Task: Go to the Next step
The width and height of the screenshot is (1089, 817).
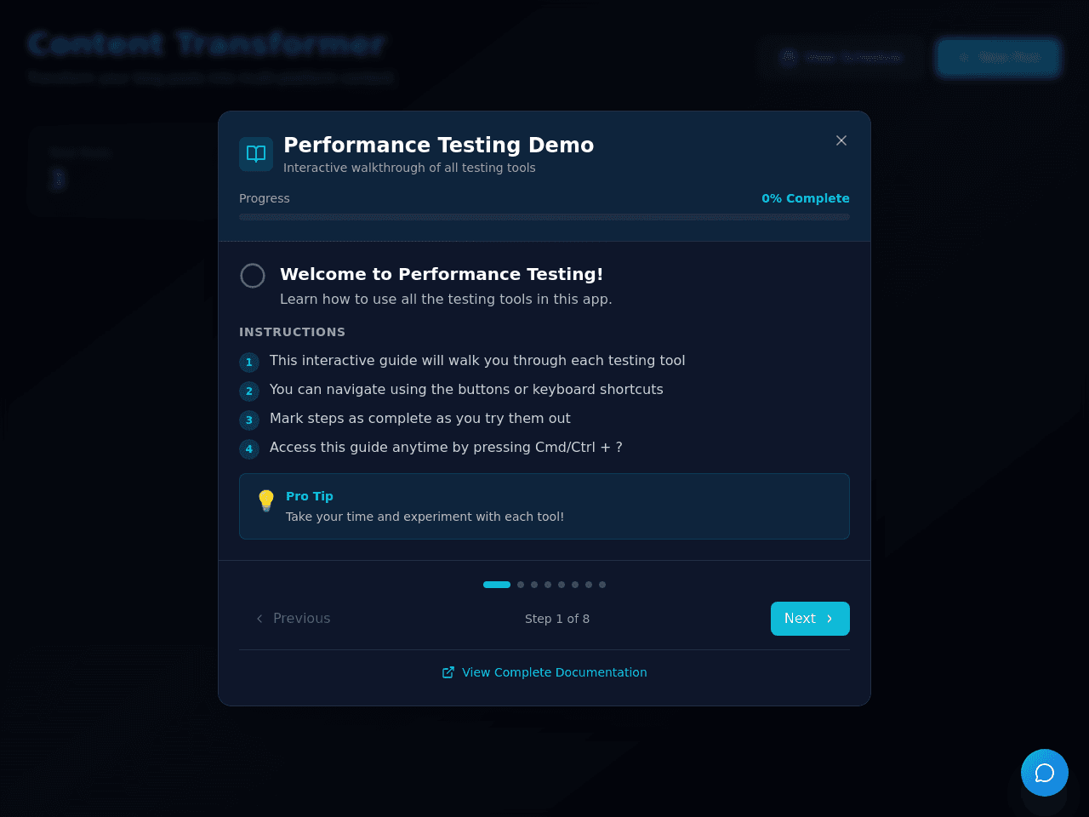Action: pyautogui.click(x=810, y=619)
